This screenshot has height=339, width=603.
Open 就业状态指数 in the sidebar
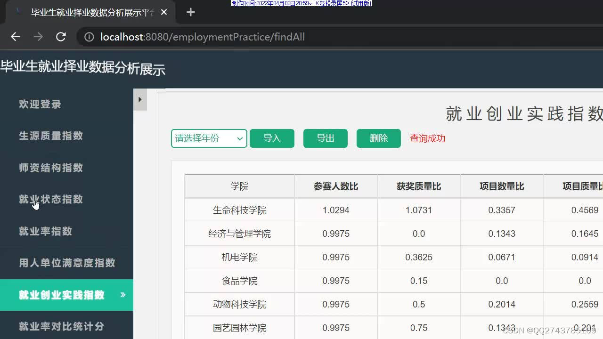click(x=51, y=199)
